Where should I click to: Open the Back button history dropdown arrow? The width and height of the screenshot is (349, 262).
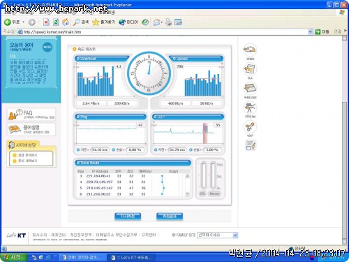24,22
